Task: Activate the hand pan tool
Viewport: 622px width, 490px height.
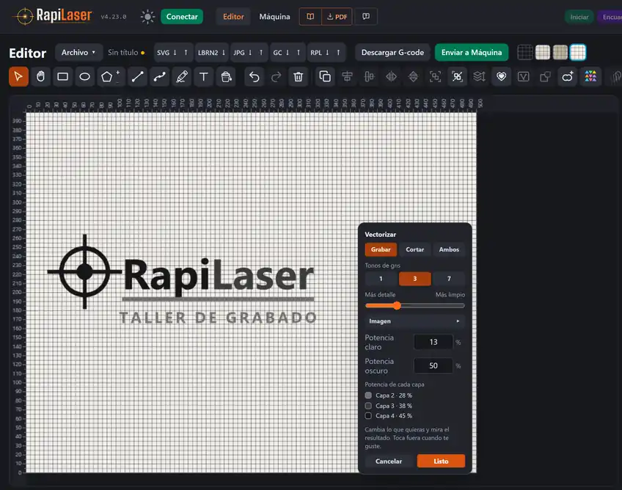Action: tap(40, 76)
